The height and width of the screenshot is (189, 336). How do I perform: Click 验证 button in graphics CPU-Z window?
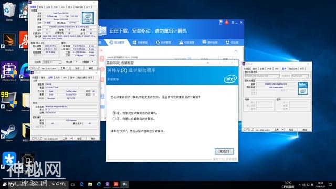point(291,130)
